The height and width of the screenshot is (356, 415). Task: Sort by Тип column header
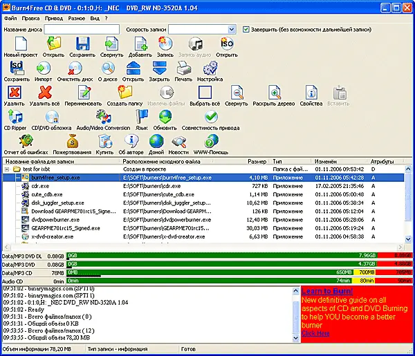[277, 161]
